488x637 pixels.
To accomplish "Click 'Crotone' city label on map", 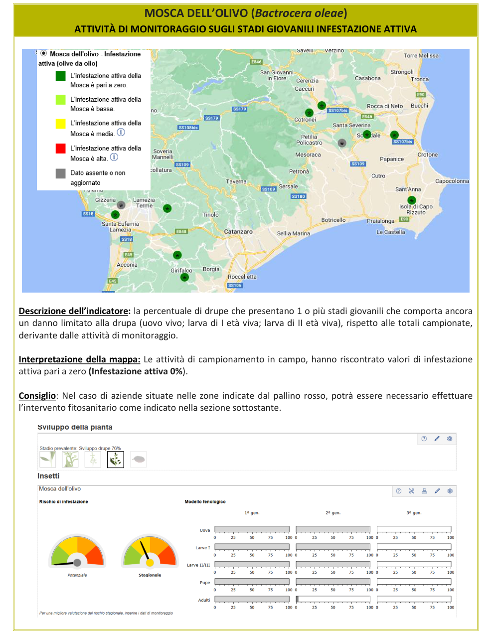I will pos(428,155).
